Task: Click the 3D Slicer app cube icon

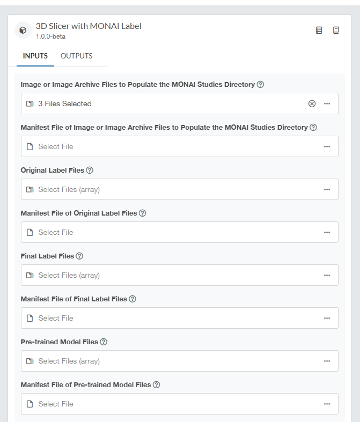Action: [x=23, y=31]
